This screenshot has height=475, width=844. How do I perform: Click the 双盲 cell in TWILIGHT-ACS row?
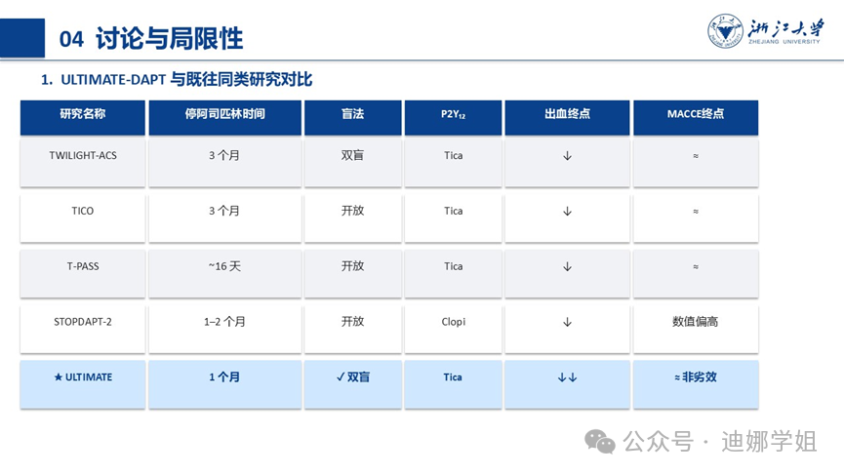353,163
